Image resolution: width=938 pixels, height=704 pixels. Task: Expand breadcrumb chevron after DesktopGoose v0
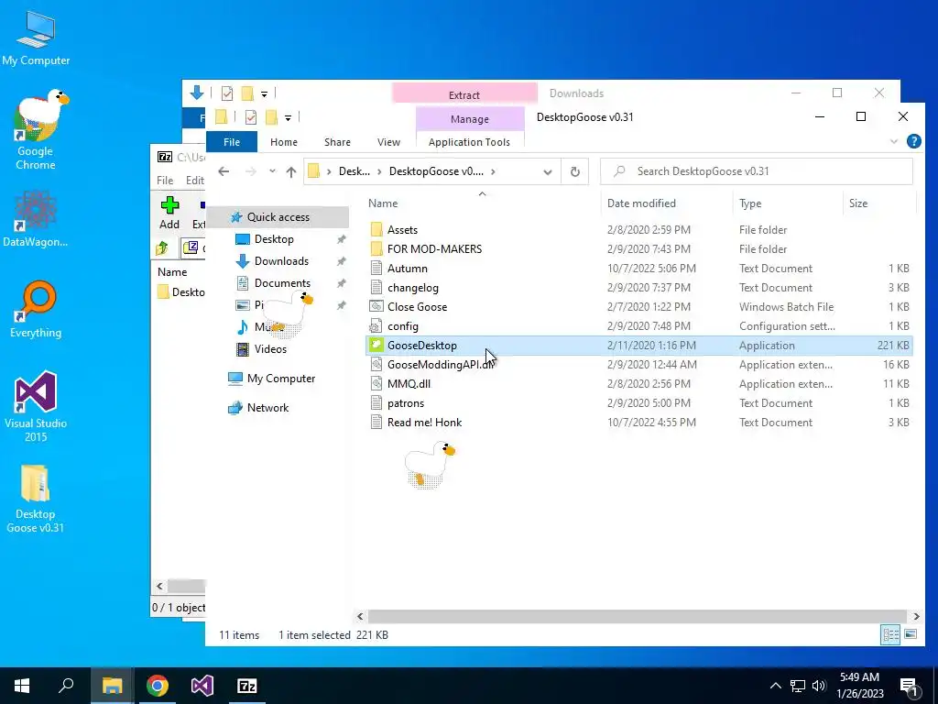[493, 171]
